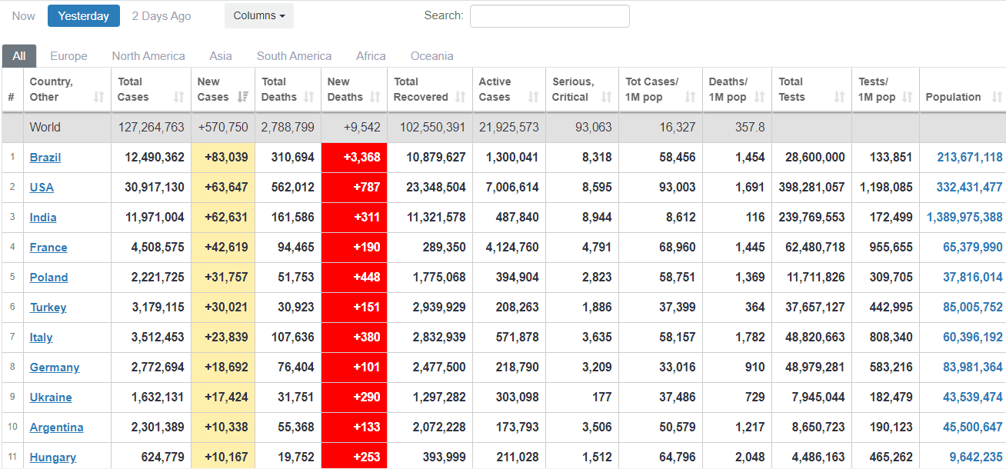Switch to the South America tab
This screenshot has width=1006, height=469.
click(x=294, y=56)
